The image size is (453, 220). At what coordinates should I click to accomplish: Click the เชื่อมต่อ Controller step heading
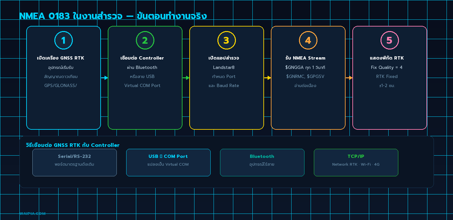coord(142,58)
